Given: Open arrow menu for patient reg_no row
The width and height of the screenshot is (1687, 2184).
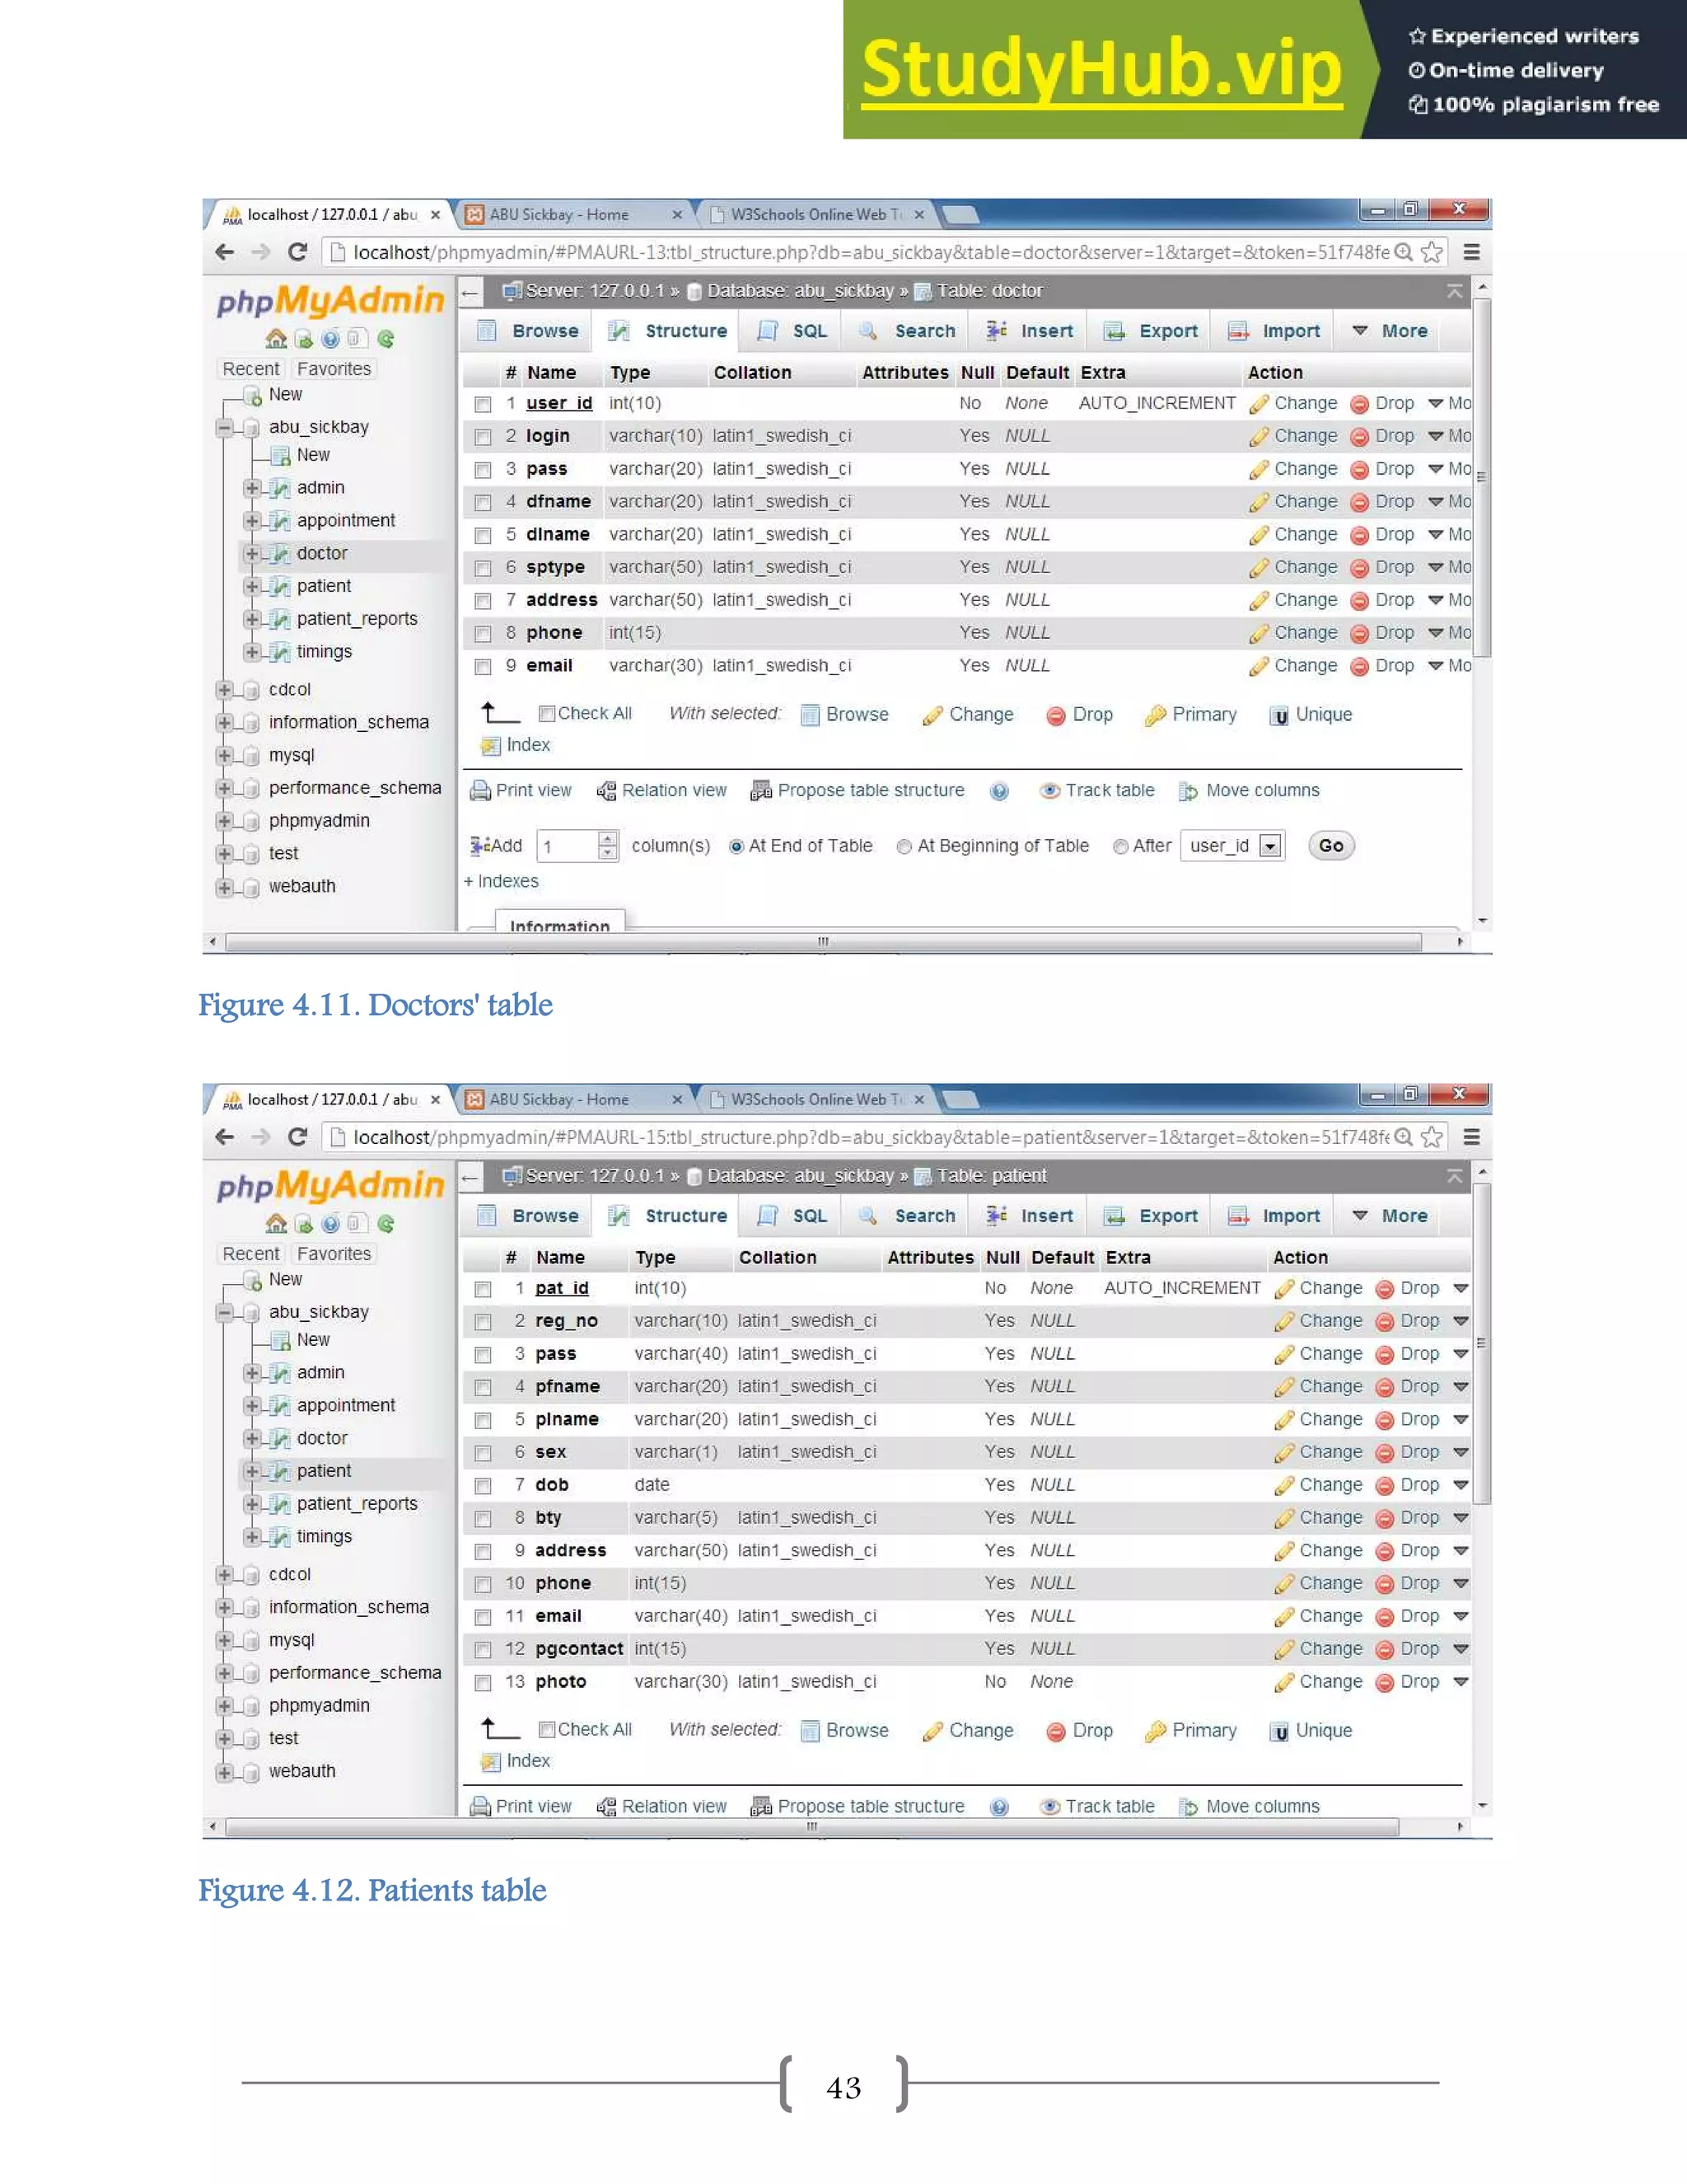Looking at the screenshot, I should tap(1461, 1321).
